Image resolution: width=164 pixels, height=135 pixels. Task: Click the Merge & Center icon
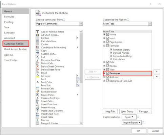coord(37,123)
